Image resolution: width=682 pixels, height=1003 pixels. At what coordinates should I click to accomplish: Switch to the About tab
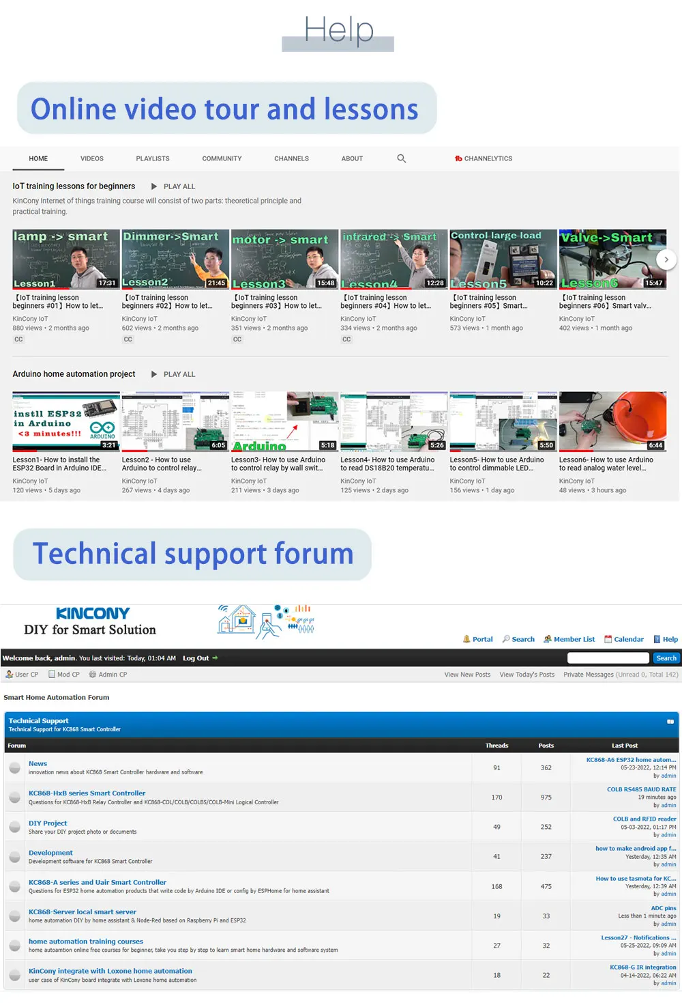(352, 158)
